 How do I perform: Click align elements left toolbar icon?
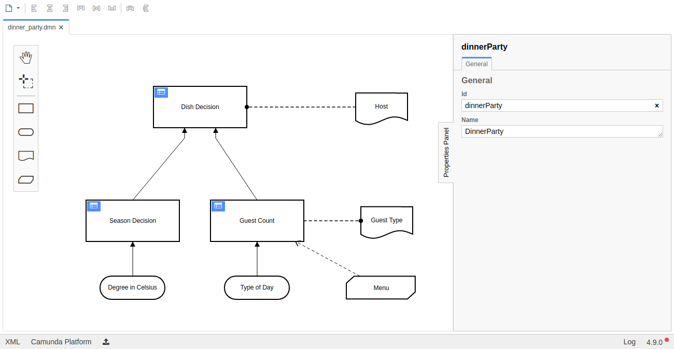(x=34, y=8)
